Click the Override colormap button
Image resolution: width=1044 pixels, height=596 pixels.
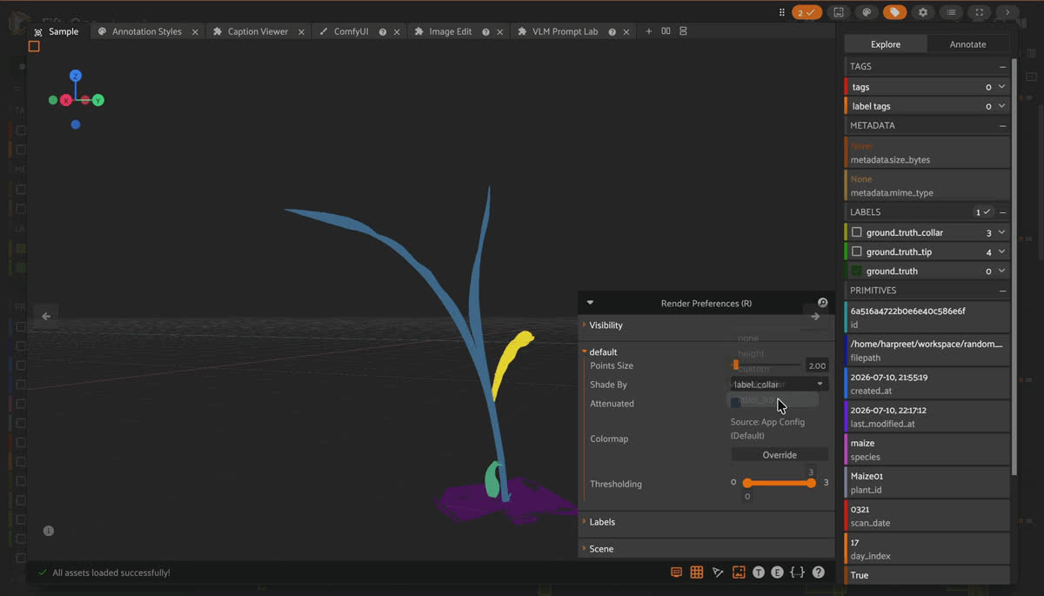pos(780,455)
